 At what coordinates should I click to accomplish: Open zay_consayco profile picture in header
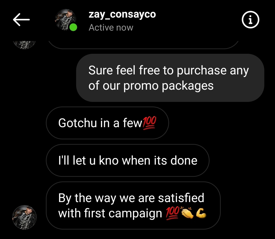[66, 20]
